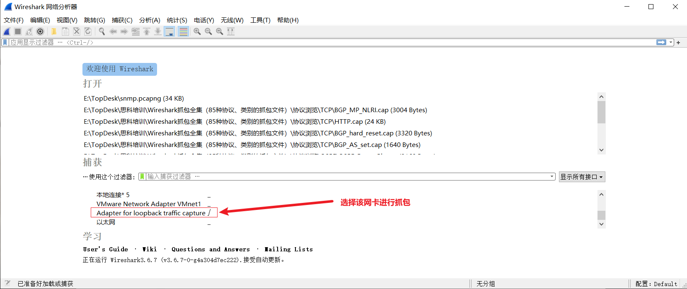The height and width of the screenshot is (289, 687).
Task: Click the expert info icon in status bar
Action: [7, 284]
